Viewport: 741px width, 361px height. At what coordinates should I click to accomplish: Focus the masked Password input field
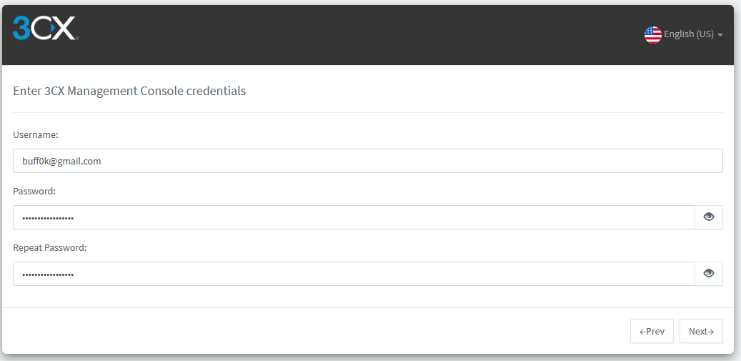354,217
